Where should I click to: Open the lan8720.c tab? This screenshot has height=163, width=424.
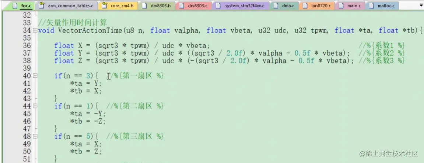tap(317, 5)
